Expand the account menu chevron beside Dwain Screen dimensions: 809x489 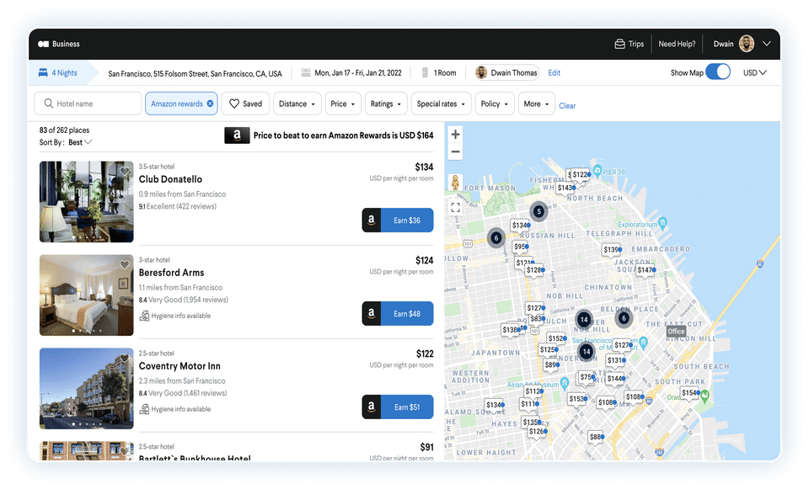click(x=767, y=44)
